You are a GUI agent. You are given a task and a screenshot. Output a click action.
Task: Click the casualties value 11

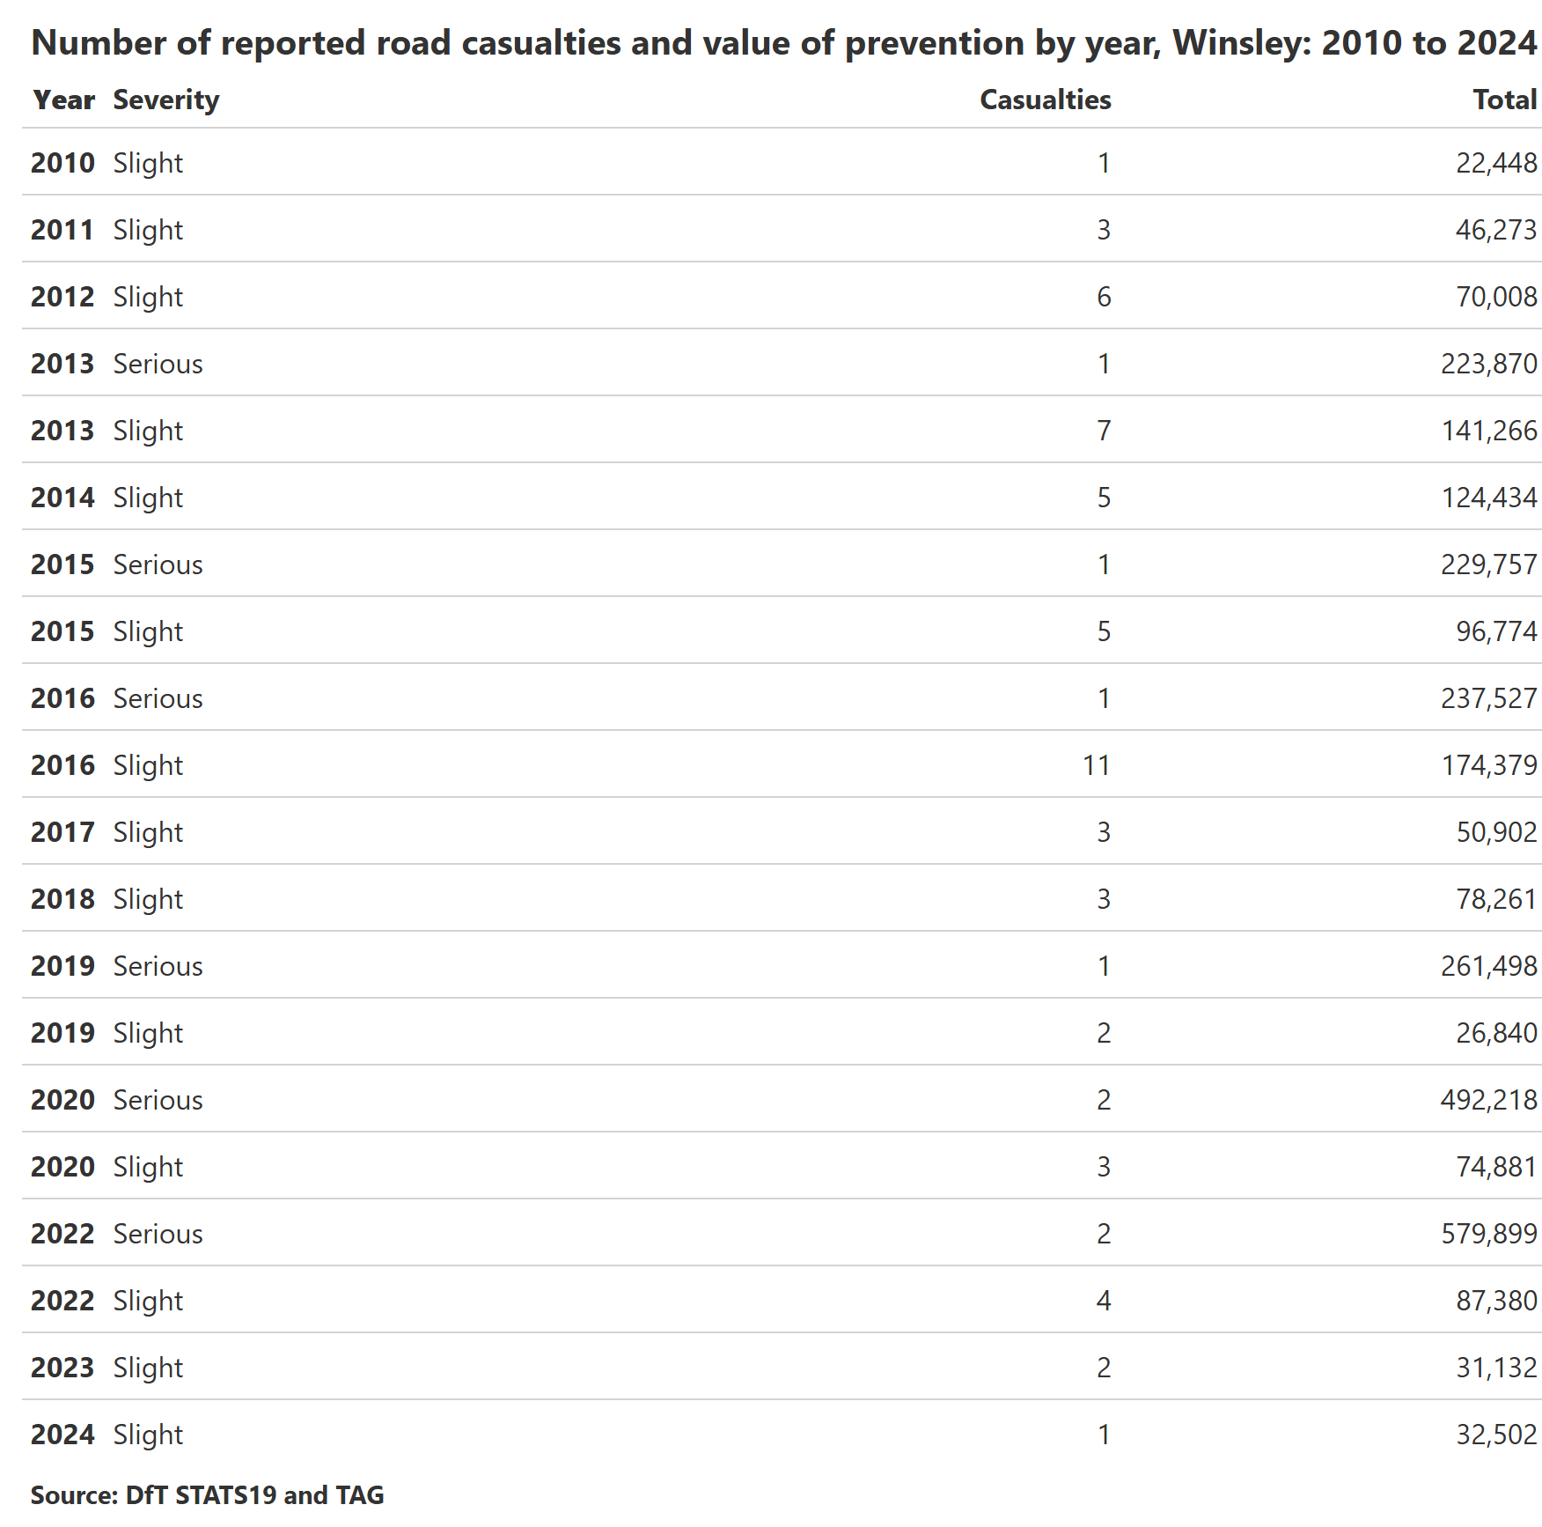pyautogui.click(x=1096, y=765)
